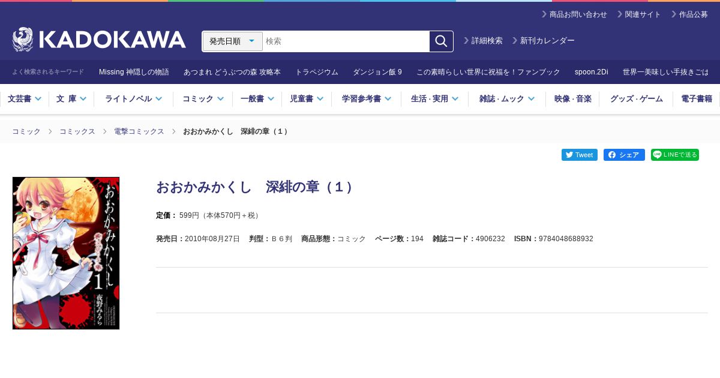This screenshot has height=378, width=720.
Task: Open 関連サイト link
Action: pos(639,14)
